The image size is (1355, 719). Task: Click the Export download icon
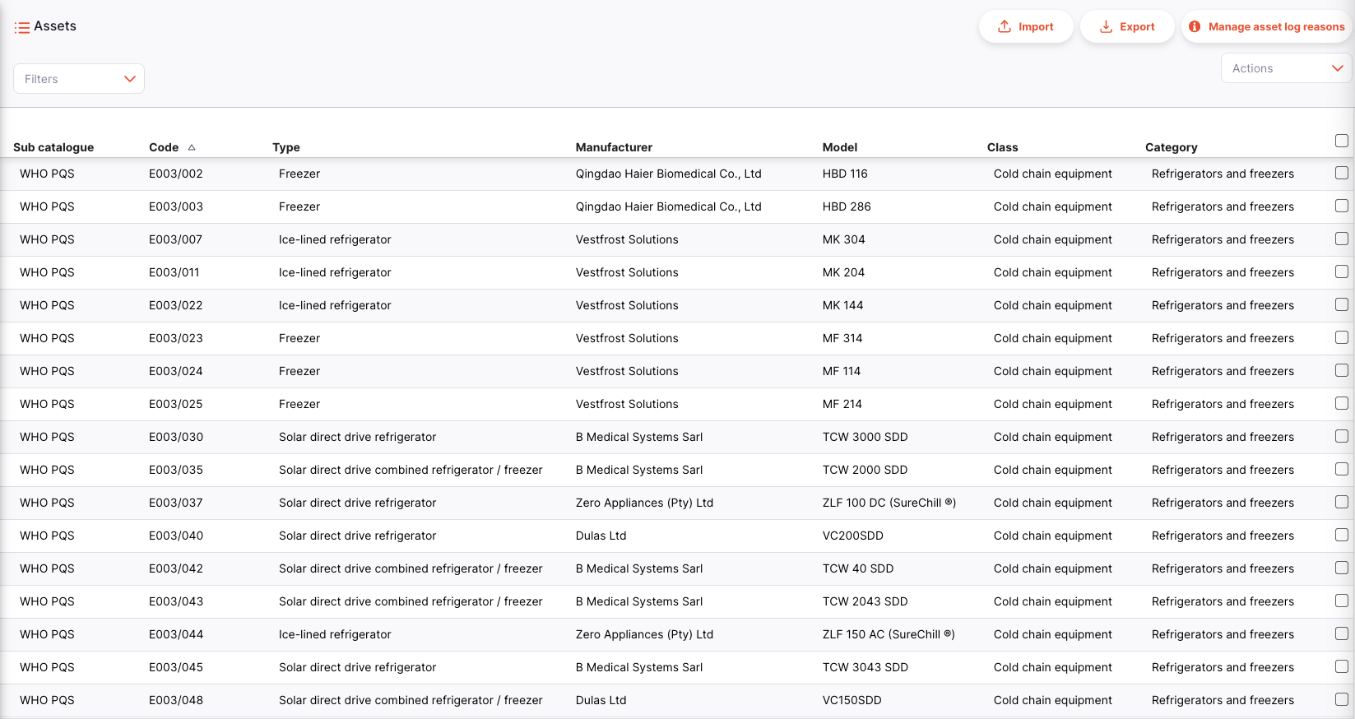click(x=1107, y=26)
